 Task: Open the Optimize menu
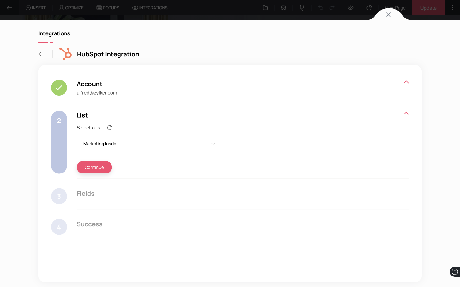pyautogui.click(x=72, y=8)
